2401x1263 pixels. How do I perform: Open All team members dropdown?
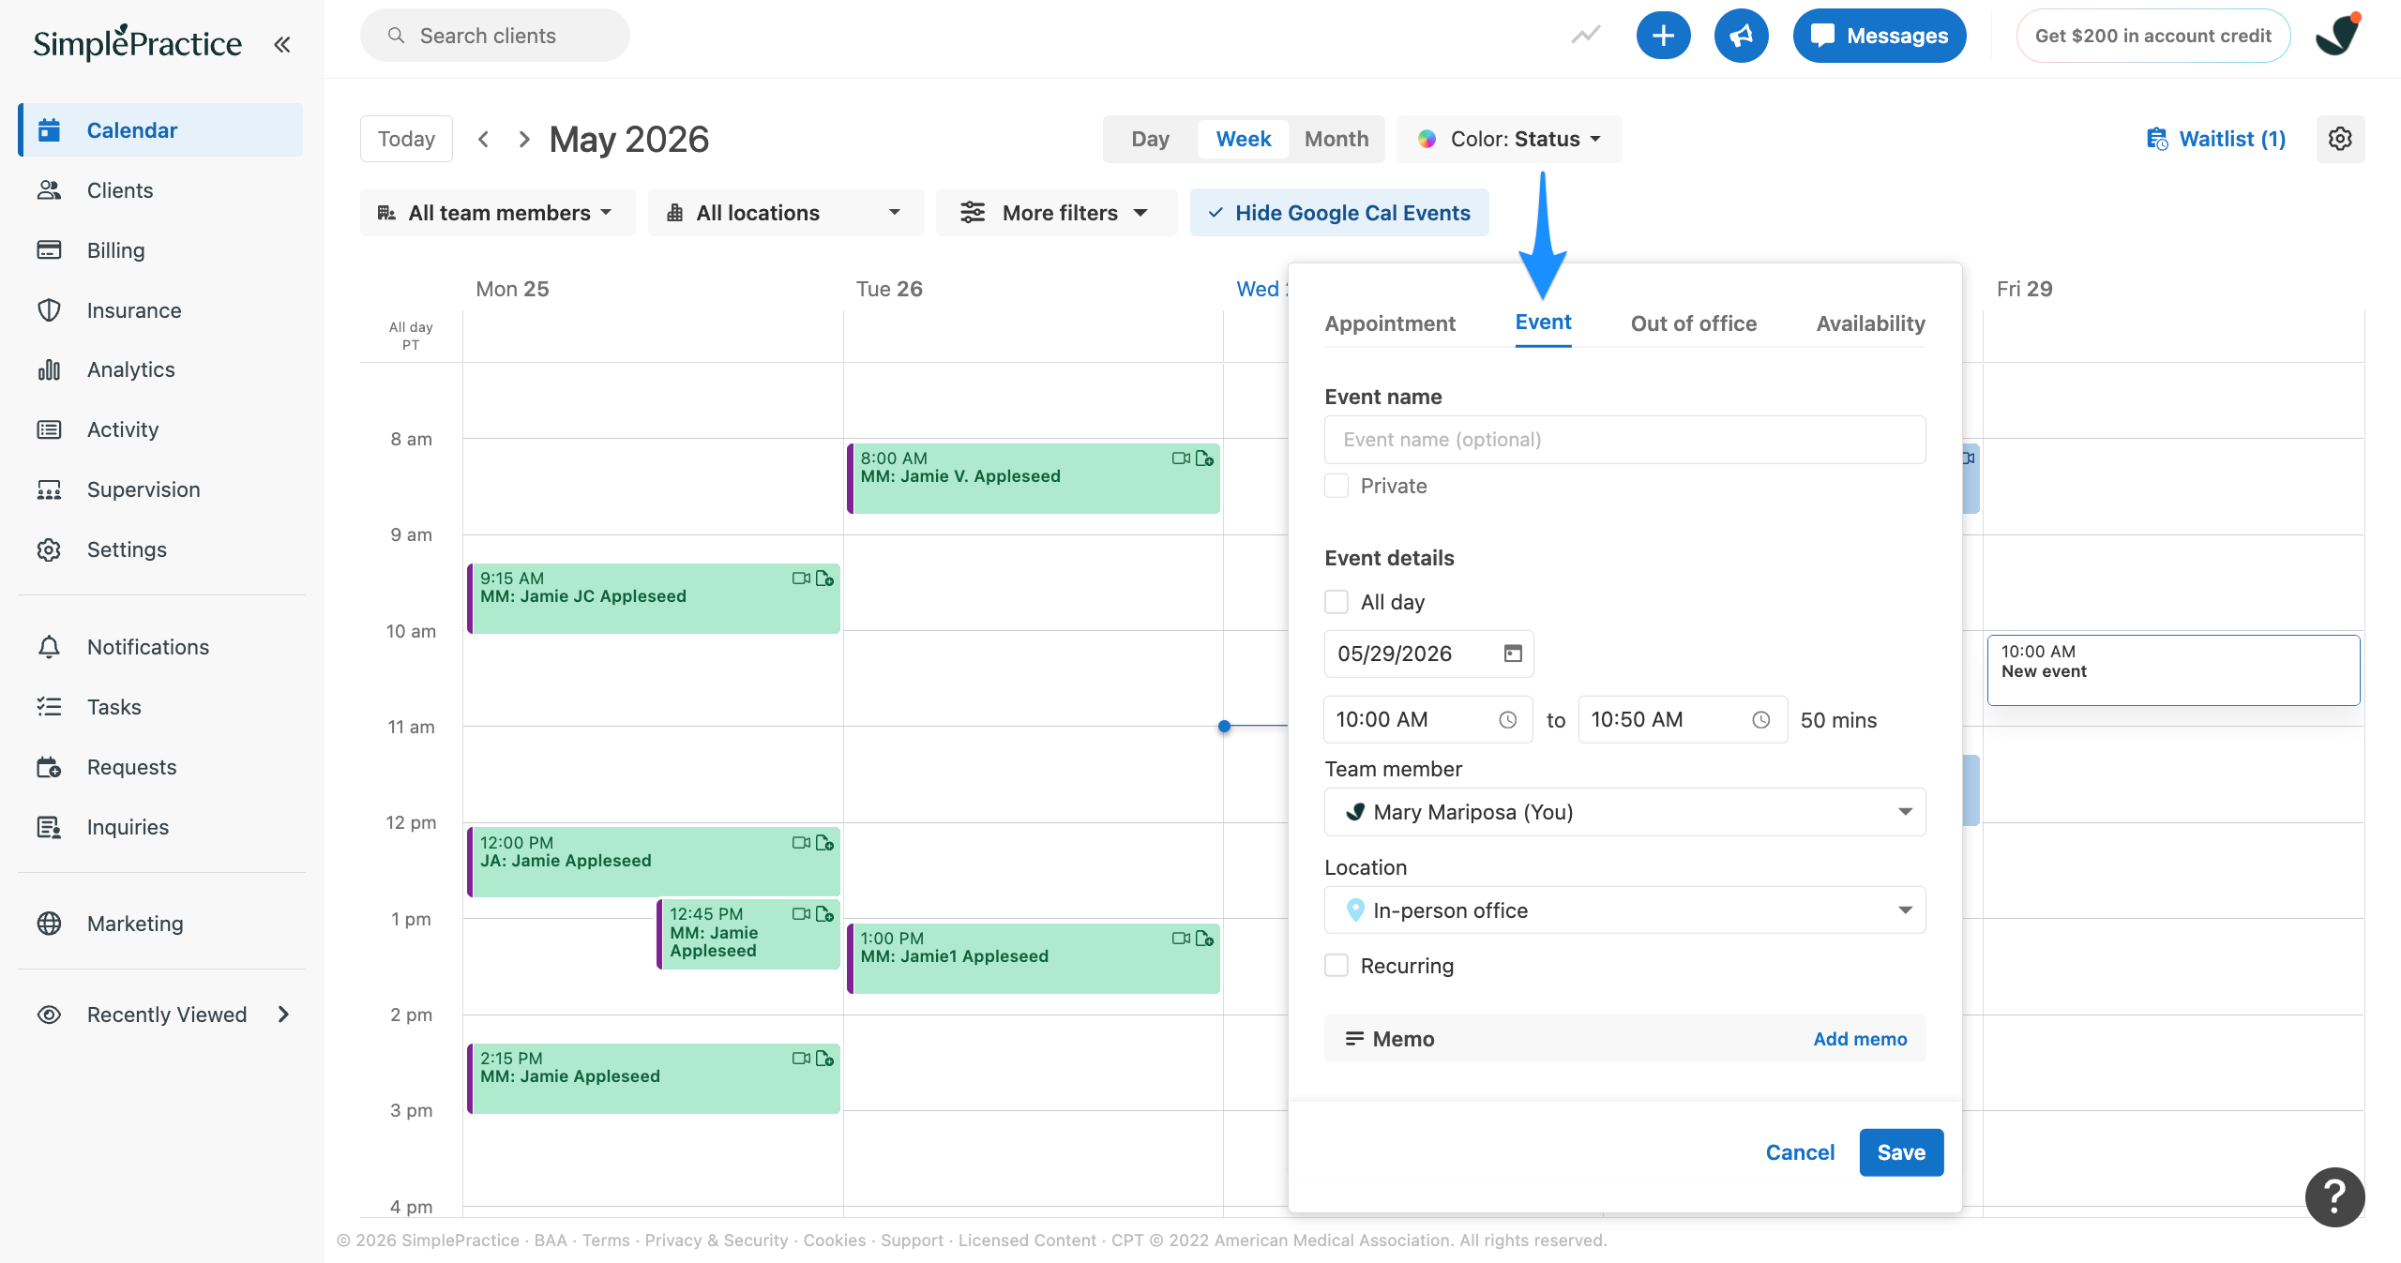[x=497, y=213]
